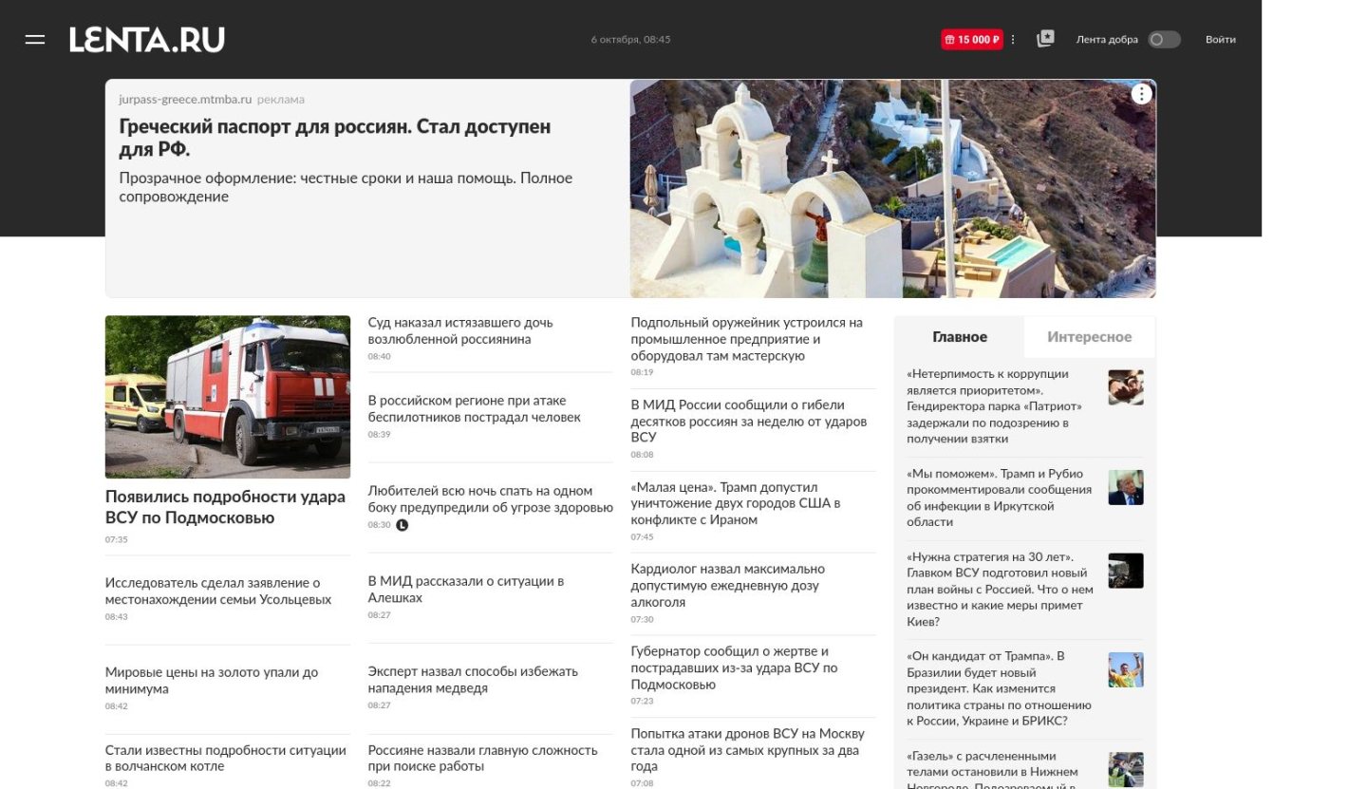Screen dimensions: 1367x789
Task: Open 'Появились подробности удара ВСУ по Подмосковью'
Action: coord(225,507)
